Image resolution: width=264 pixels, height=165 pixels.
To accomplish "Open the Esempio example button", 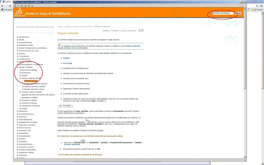I will coord(65,106).
